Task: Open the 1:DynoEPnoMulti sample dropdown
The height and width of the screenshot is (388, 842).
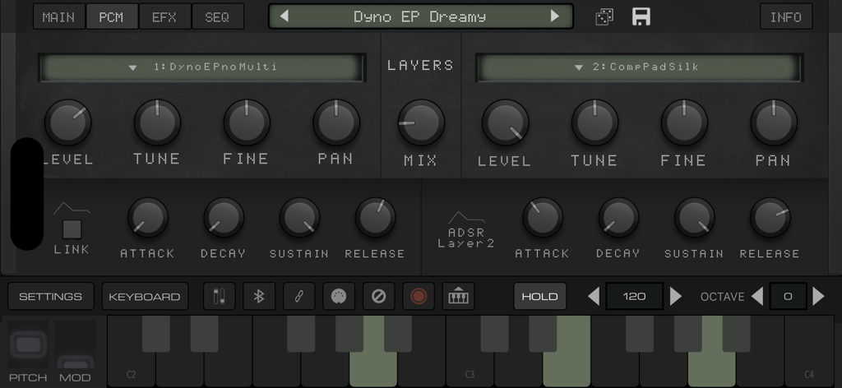Action: point(202,67)
